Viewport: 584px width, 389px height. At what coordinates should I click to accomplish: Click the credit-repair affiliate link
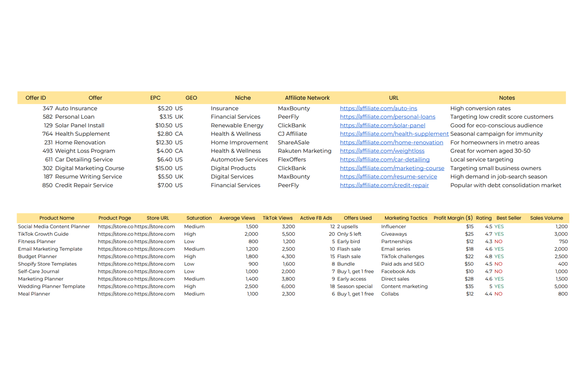point(384,185)
